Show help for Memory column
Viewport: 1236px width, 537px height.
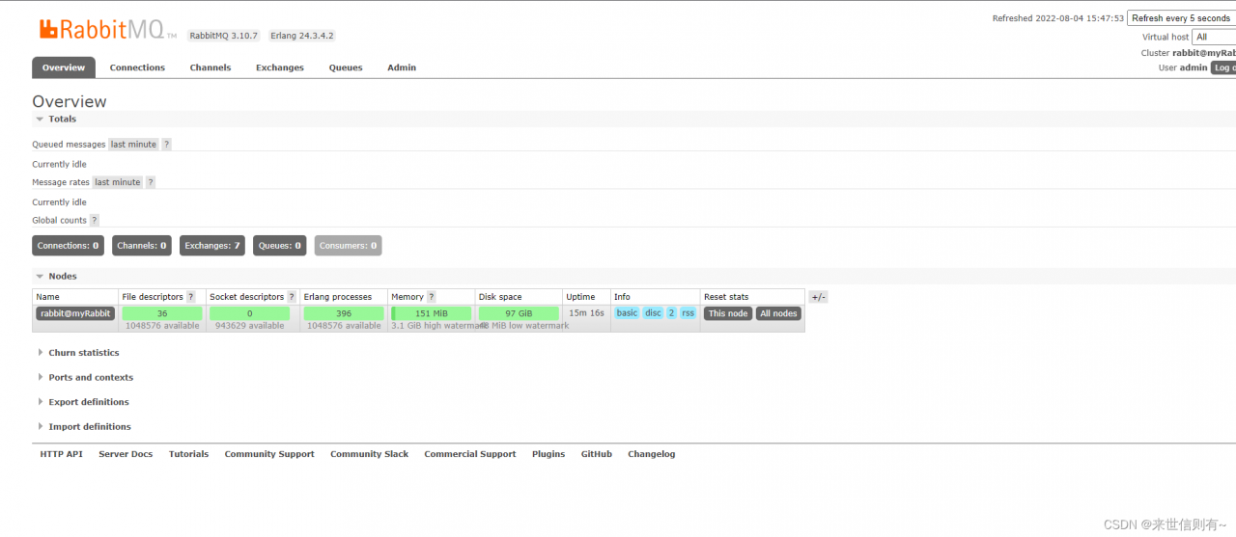click(431, 297)
